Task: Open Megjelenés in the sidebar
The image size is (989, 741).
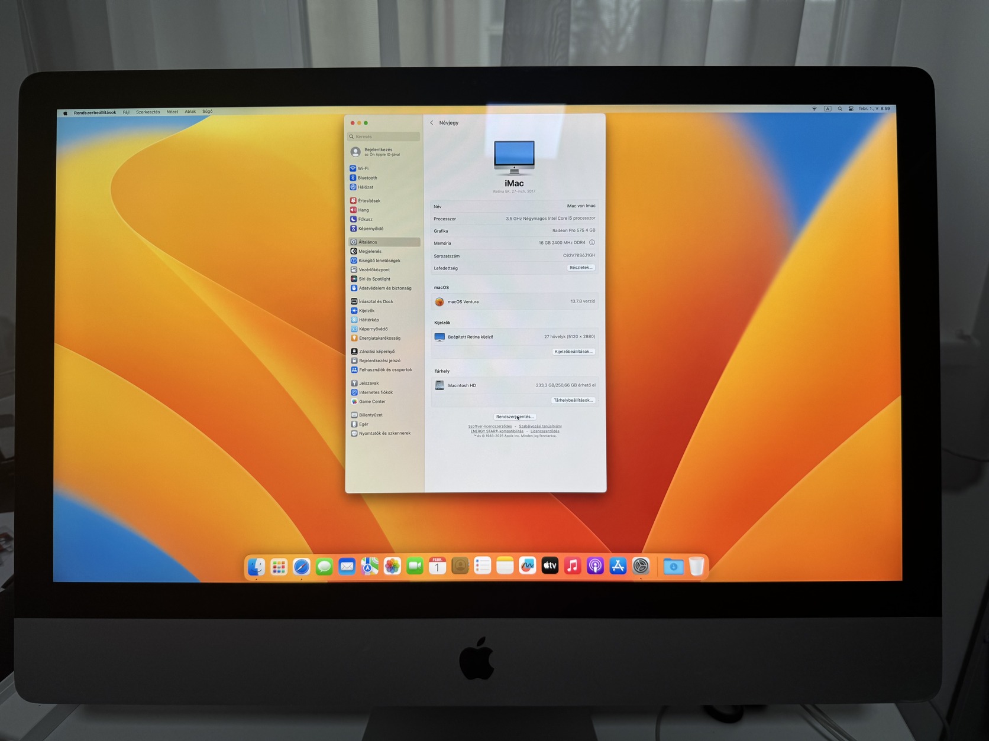Action: tap(384, 251)
